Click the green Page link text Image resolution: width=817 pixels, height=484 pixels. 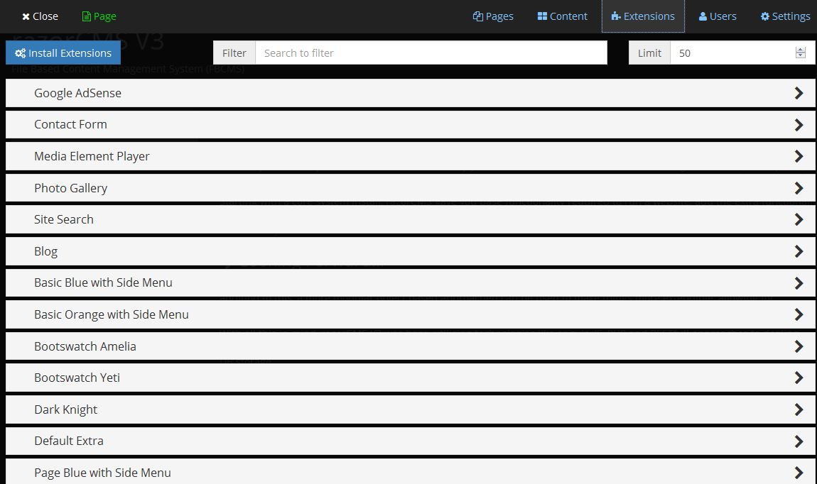tap(104, 16)
